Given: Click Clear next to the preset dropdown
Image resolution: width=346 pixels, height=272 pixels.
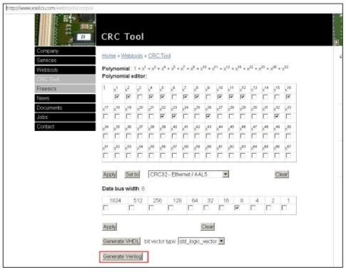Looking at the screenshot, I should (282, 174).
